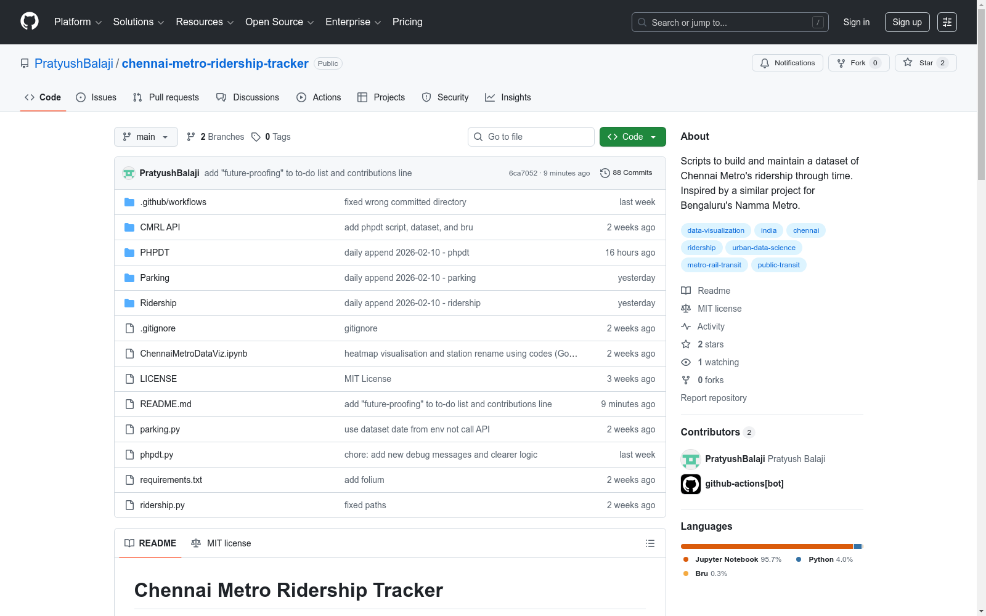Open the PratyushBalaji owner profile link
The image size is (986, 616).
point(74,63)
